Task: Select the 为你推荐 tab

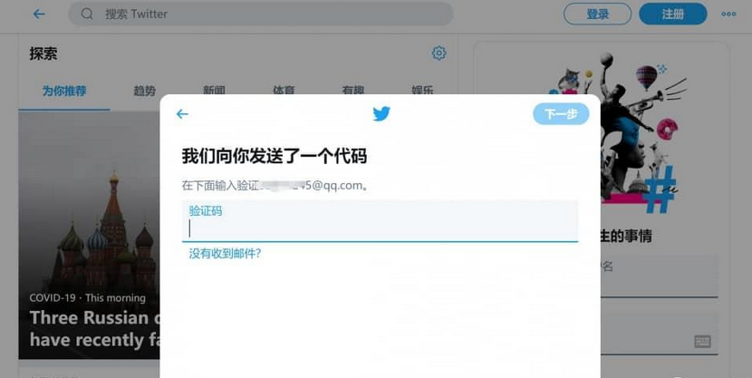Action: (64, 91)
